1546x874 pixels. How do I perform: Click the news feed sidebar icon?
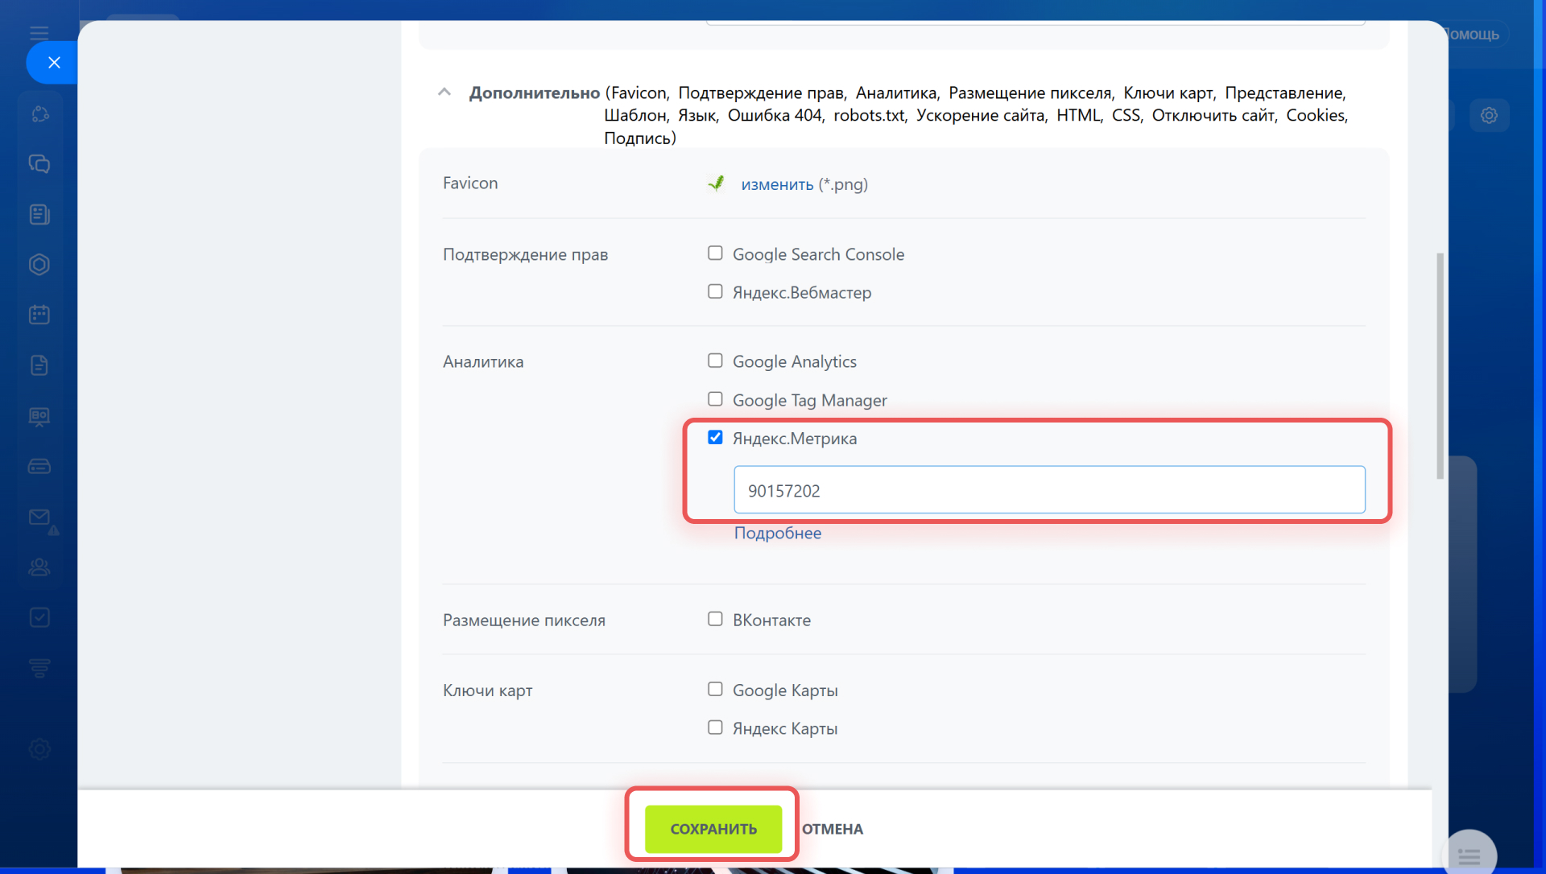click(39, 214)
